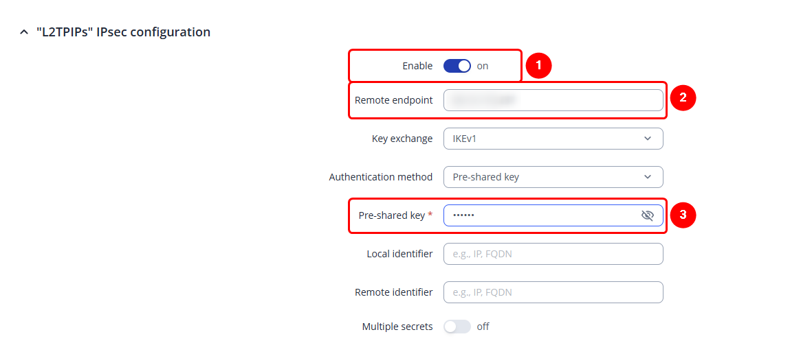Click the Local identifier input field
812x354 pixels.
coord(553,254)
